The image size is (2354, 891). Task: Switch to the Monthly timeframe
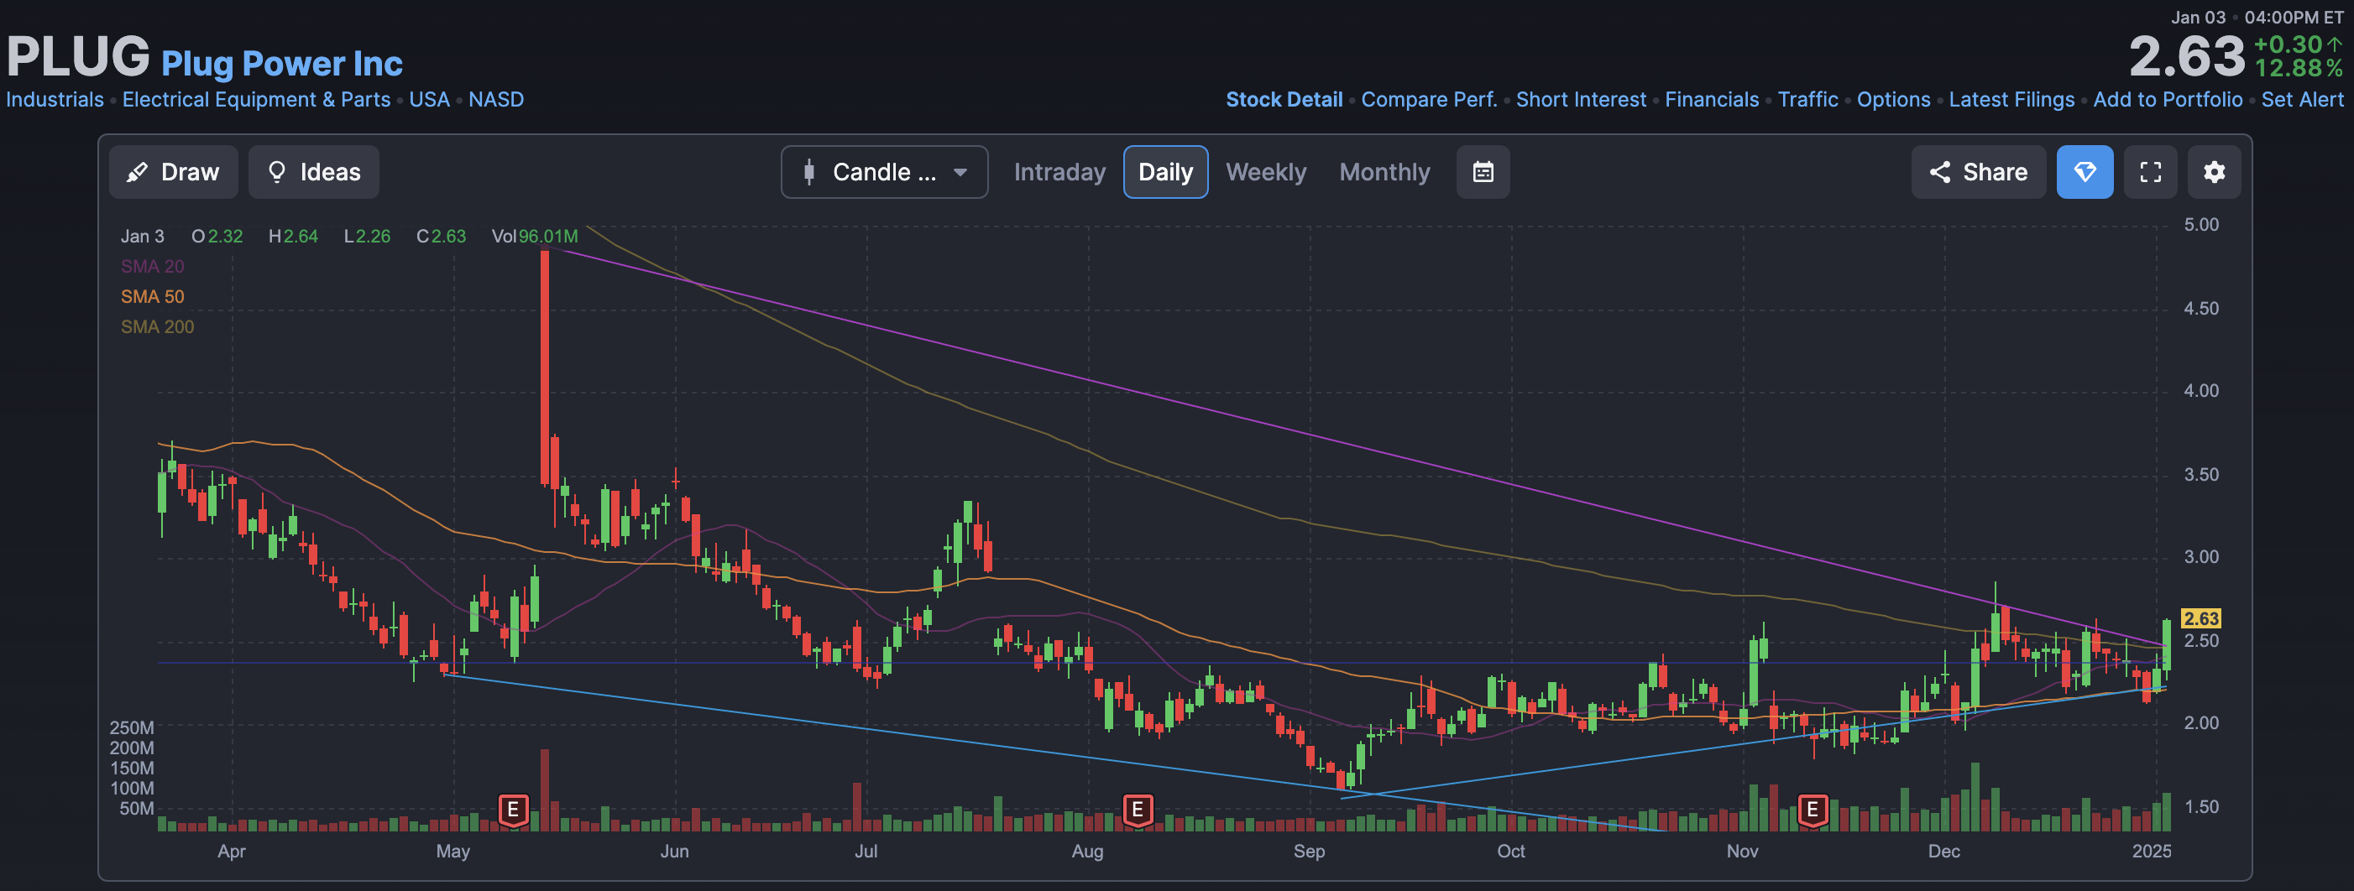[x=1384, y=172]
